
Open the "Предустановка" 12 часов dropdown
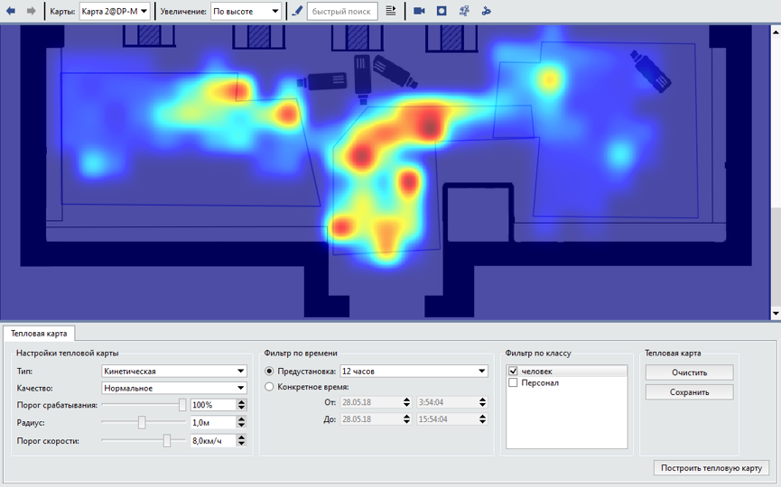(414, 371)
